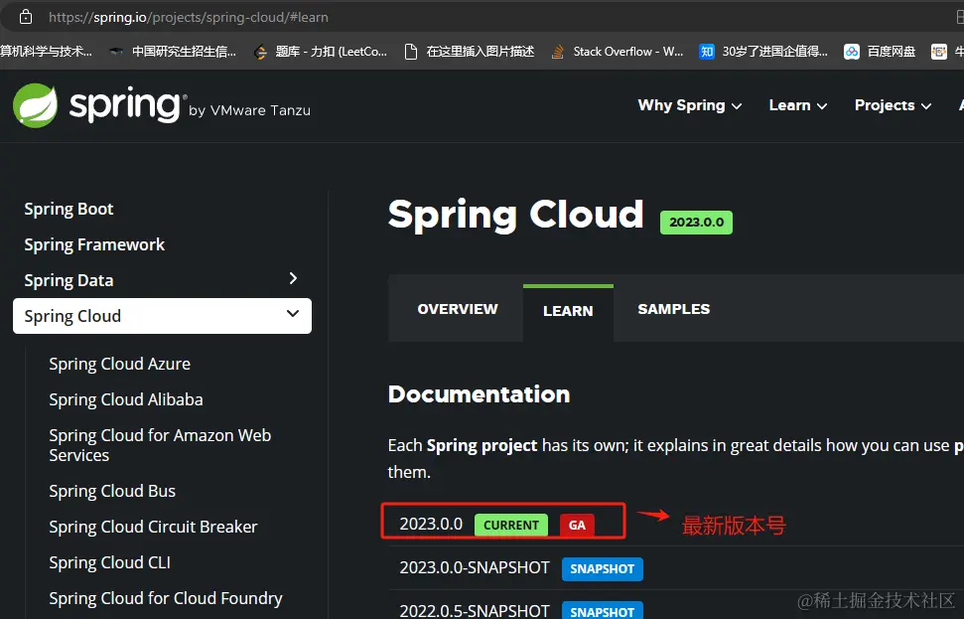Expand the Projects navigation menu
The image size is (964, 619).
point(893,105)
